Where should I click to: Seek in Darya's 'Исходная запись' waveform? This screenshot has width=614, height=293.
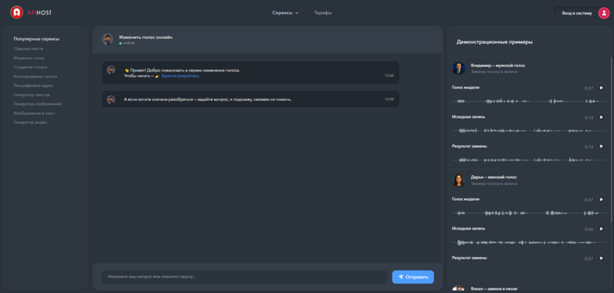click(x=528, y=242)
